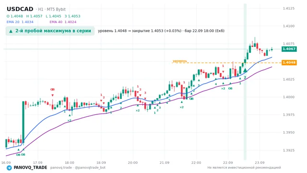Click the 1.3925 price axis label

point(289,150)
